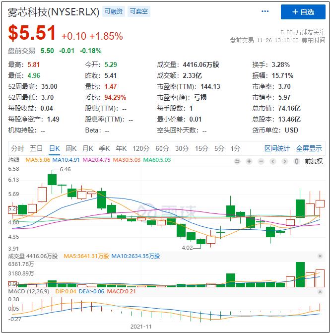Screen dimensions: 331x333
Task: Click the MA5:5.06 moving average label
Action: [x=38, y=160]
